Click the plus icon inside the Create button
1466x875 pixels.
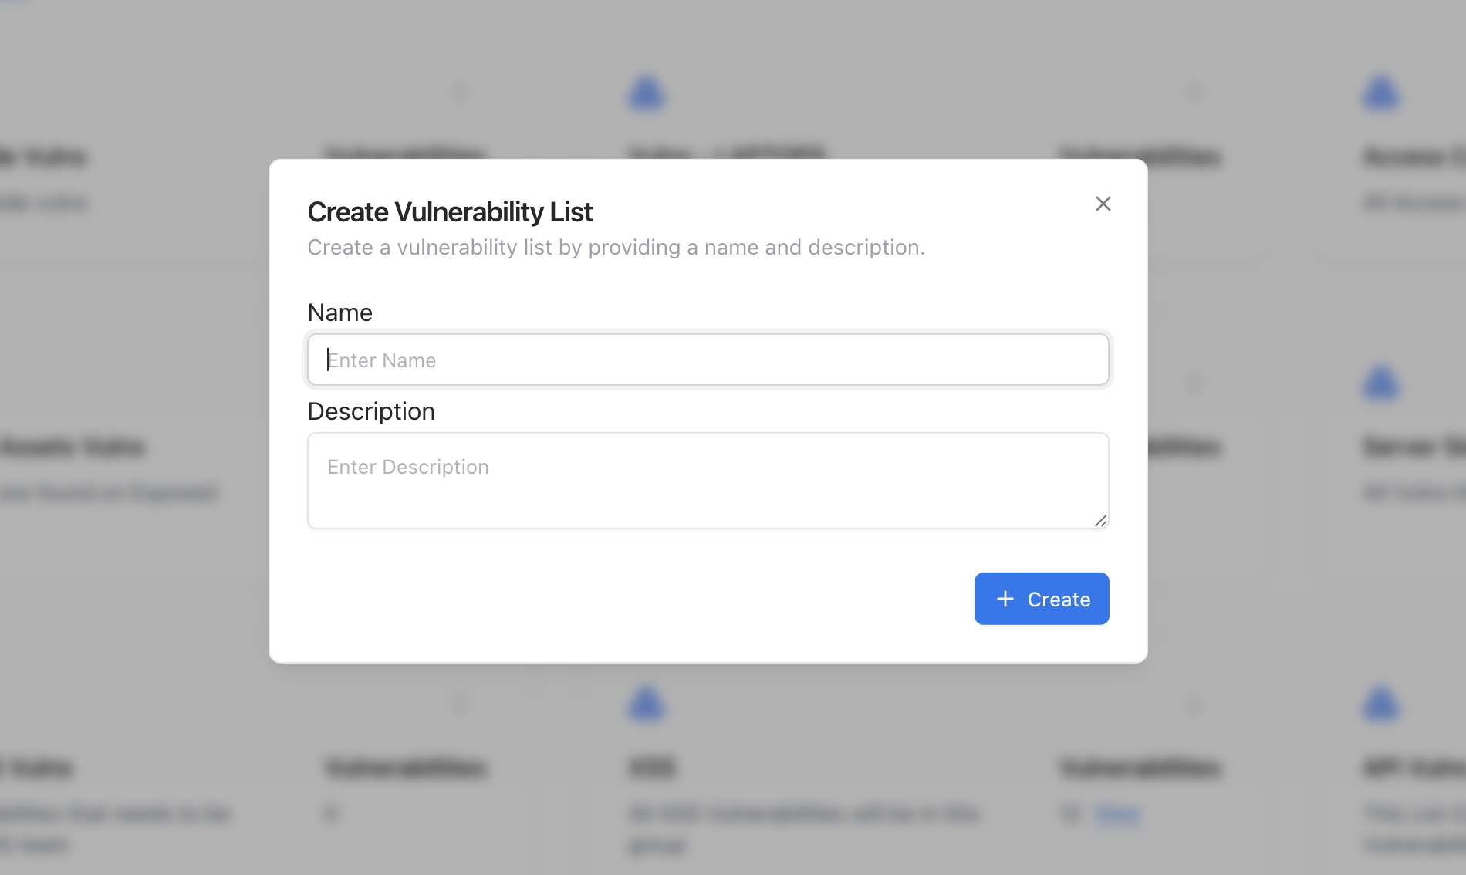click(x=1004, y=599)
